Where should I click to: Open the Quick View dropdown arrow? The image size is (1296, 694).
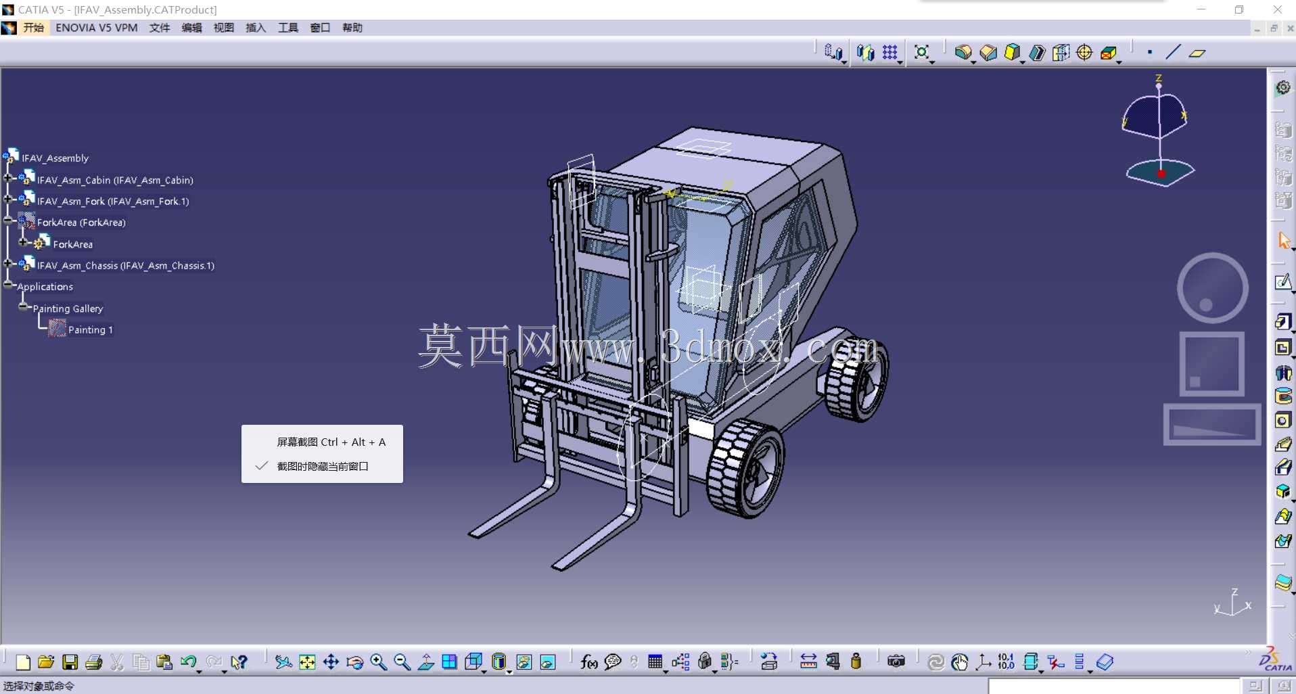(484, 671)
